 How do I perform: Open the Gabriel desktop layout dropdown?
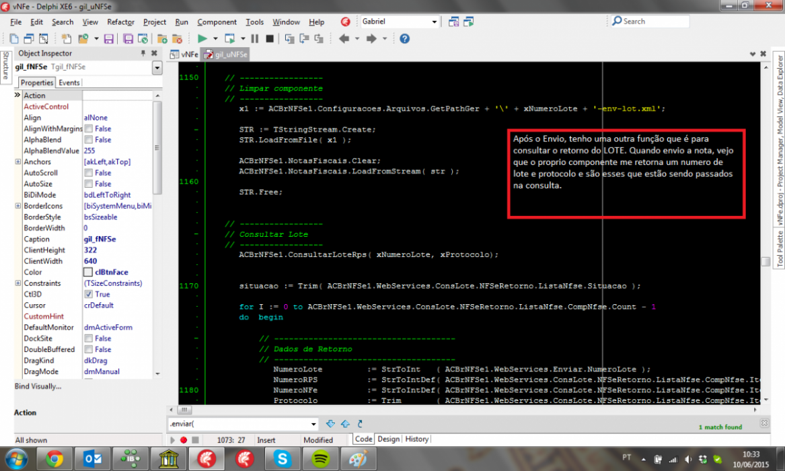434,22
